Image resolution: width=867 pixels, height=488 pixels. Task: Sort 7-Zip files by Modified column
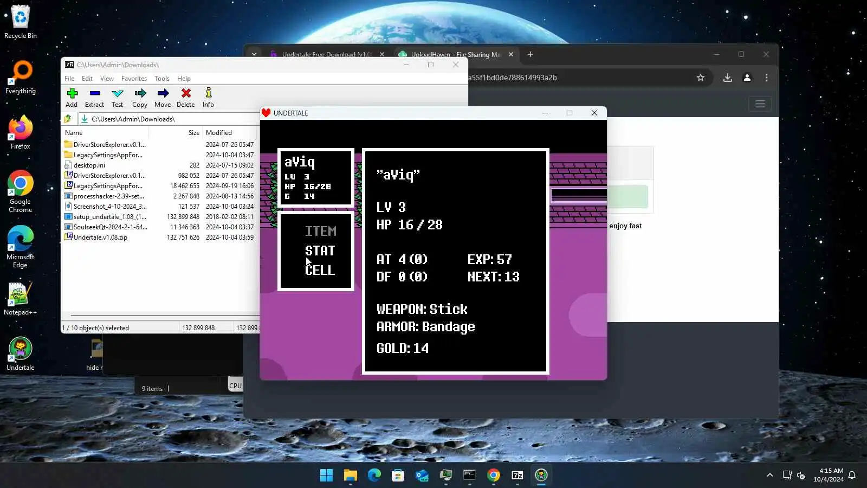point(219,133)
